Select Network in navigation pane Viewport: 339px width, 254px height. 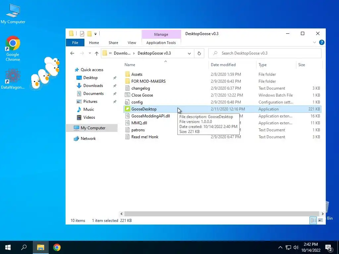tap(88, 139)
